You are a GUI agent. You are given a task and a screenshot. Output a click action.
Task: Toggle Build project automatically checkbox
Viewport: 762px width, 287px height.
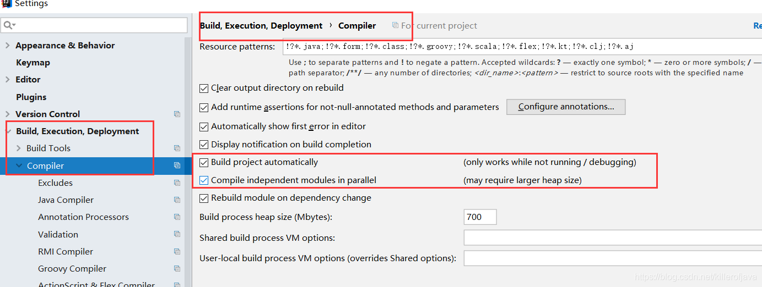tap(204, 162)
